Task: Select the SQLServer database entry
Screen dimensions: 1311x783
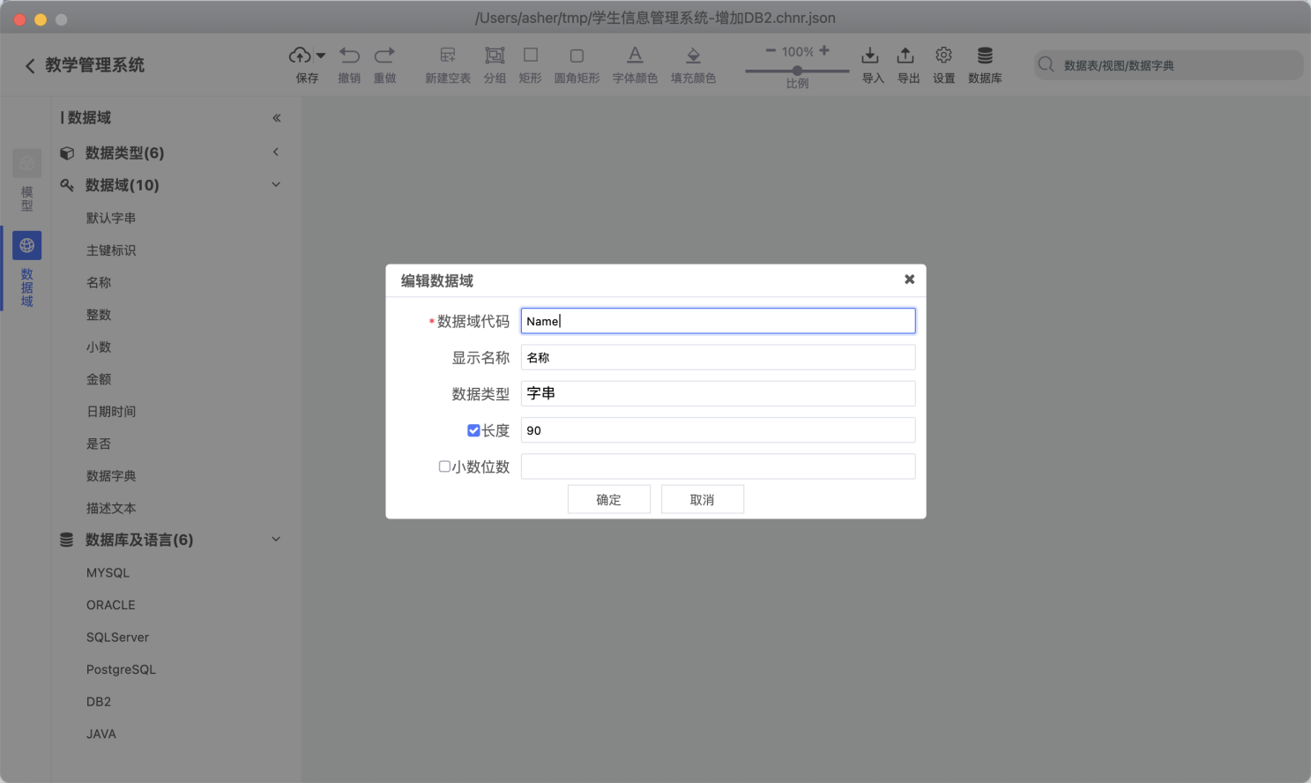Action: click(117, 638)
